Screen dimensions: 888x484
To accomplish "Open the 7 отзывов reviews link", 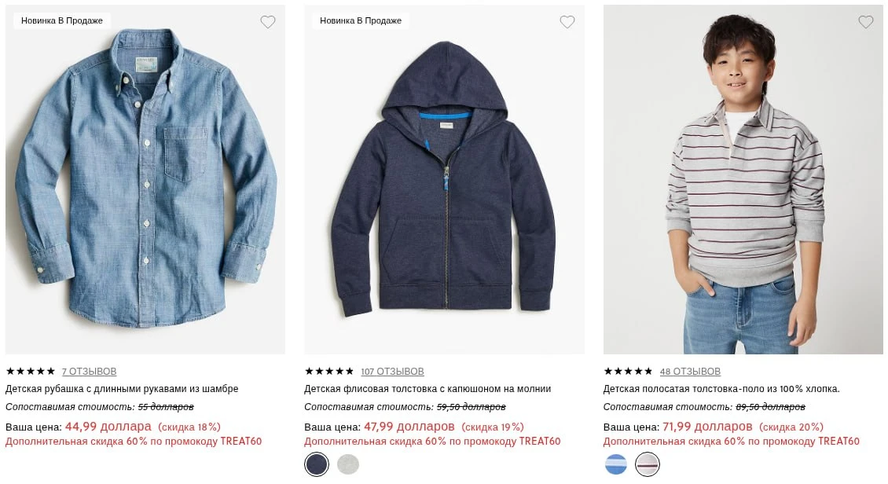I will coord(90,372).
